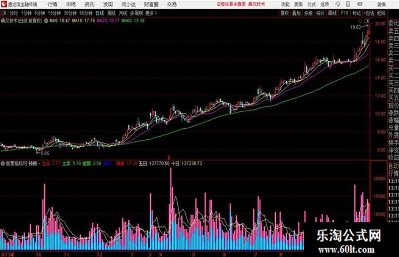
Task: Click the 5.65 low price label
Action: click(x=45, y=153)
